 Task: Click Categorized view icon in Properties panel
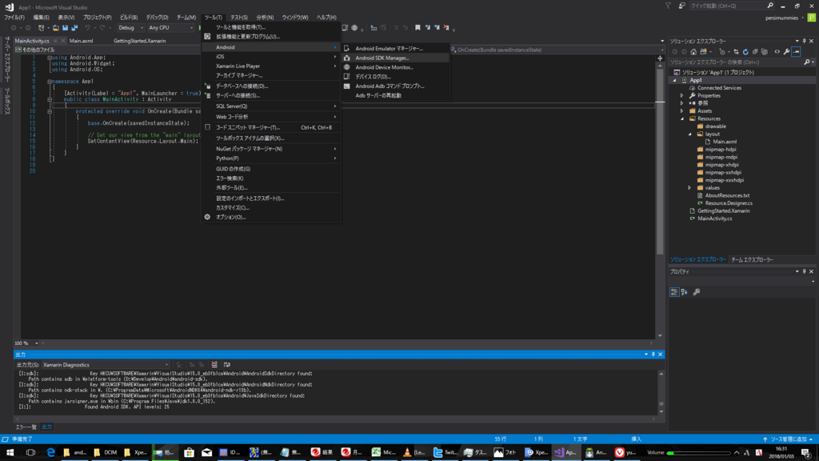(674, 292)
